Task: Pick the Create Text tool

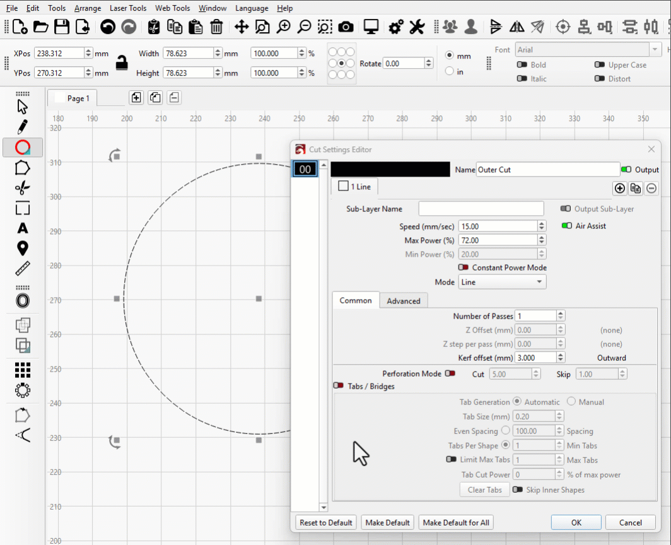Action: (23, 228)
